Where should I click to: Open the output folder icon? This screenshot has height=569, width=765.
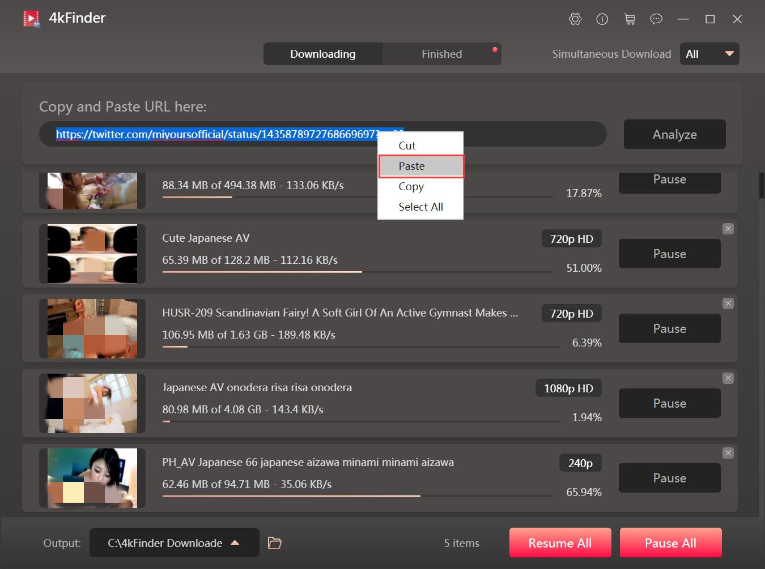[275, 543]
